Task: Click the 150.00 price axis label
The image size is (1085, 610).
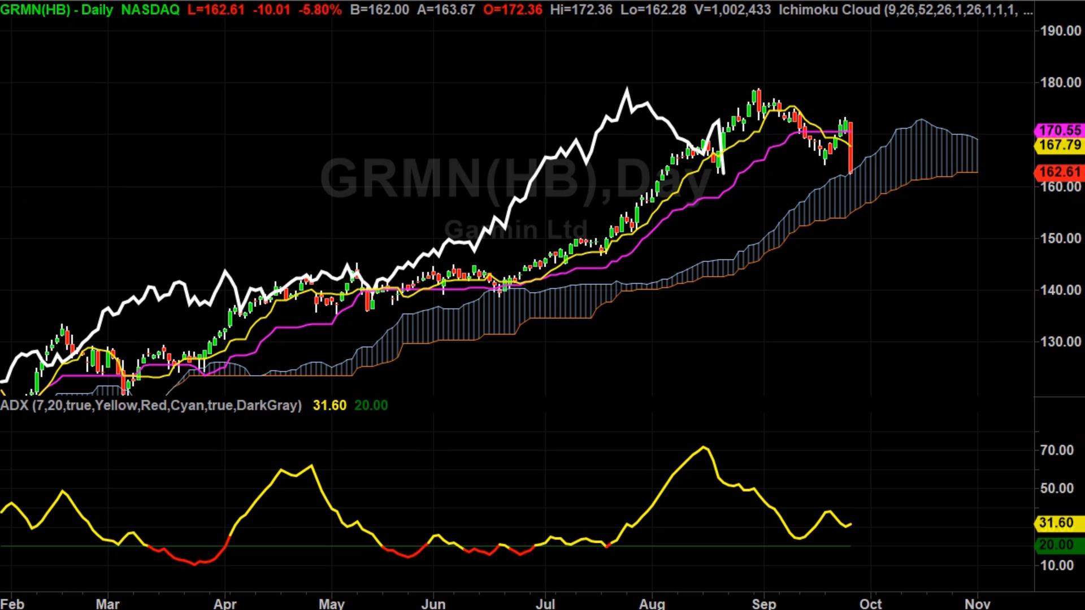Action: click(x=1061, y=238)
